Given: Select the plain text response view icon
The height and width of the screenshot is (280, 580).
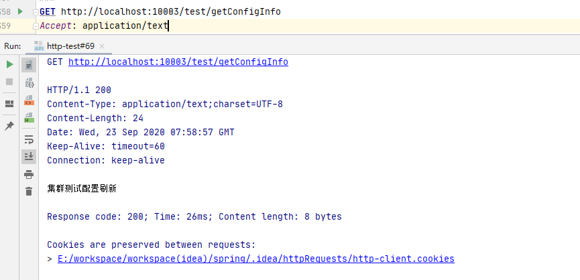Looking at the screenshot, I should coord(29,65).
